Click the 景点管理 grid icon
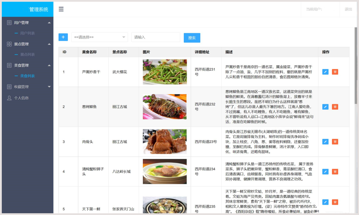Screen dimensions: 359x215 point(9,44)
